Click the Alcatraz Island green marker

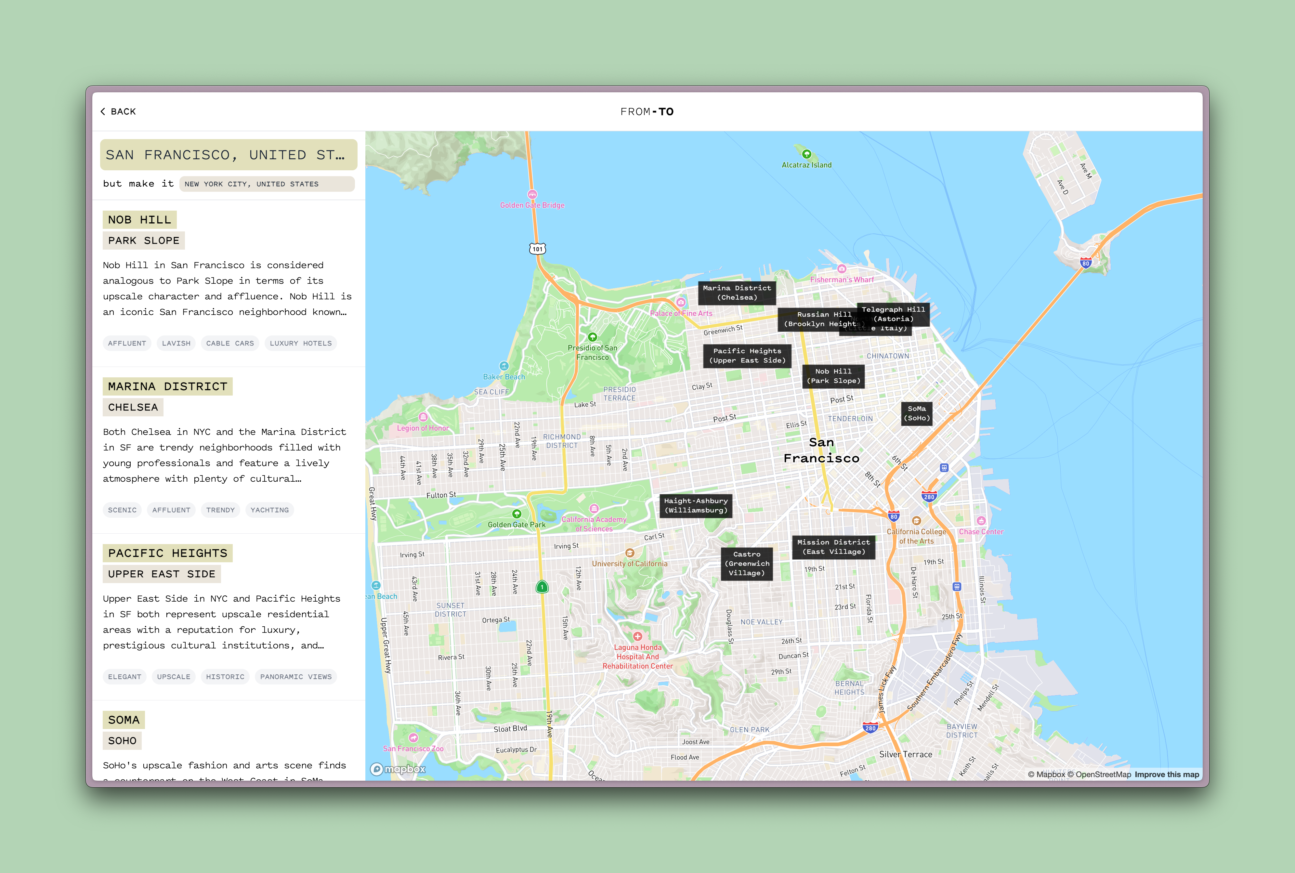806,154
